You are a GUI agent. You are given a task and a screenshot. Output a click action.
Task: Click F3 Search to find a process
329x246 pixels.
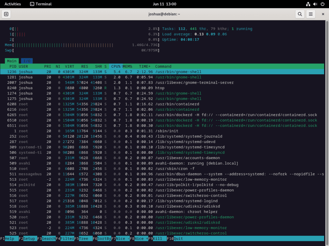46,239
